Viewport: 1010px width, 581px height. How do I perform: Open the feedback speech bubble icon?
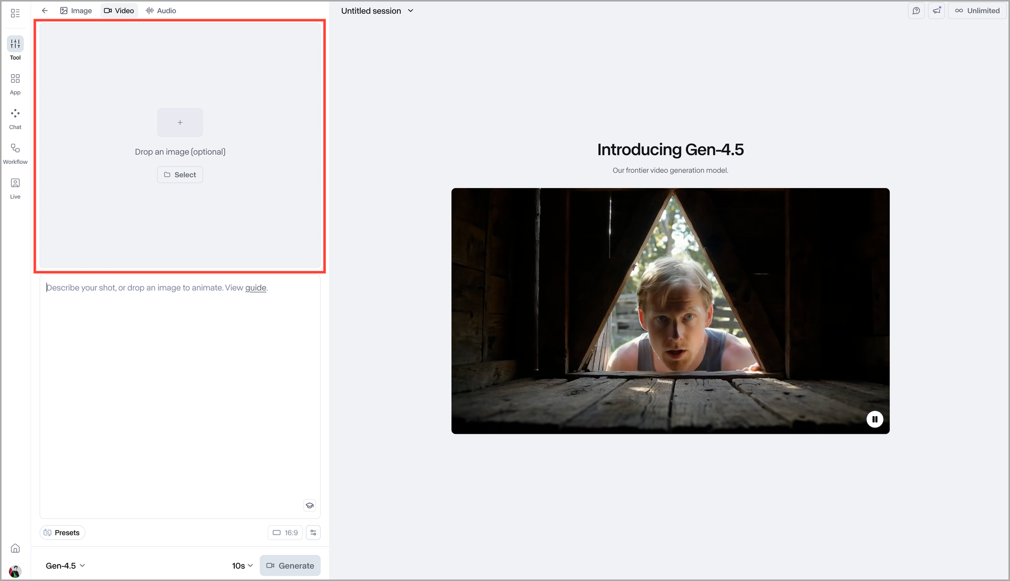[x=916, y=11]
